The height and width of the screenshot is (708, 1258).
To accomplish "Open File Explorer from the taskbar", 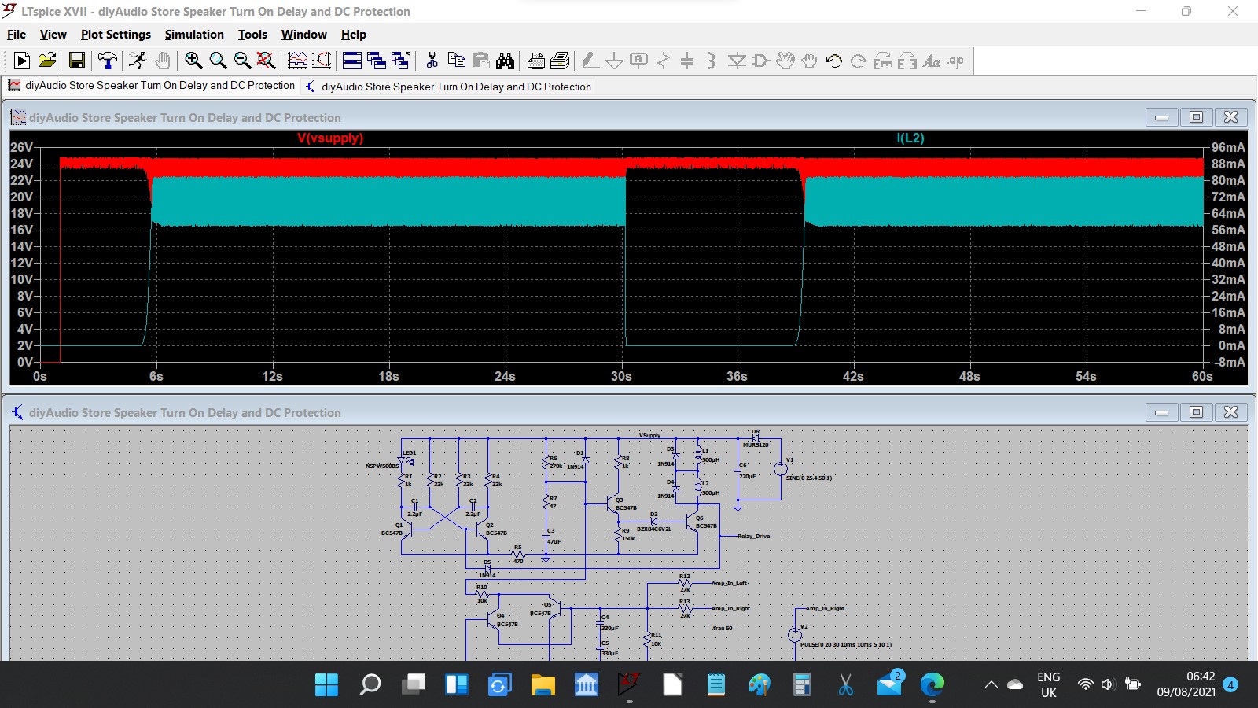I will tap(543, 684).
